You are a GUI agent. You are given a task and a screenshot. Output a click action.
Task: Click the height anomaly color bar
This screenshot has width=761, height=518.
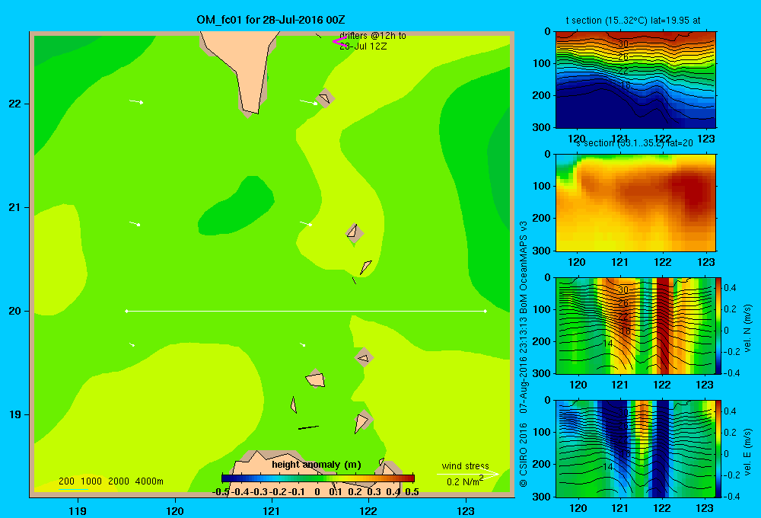point(318,478)
